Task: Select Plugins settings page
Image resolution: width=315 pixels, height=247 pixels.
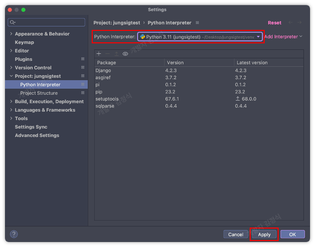Action: pyautogui.click(x=23, y=59)
